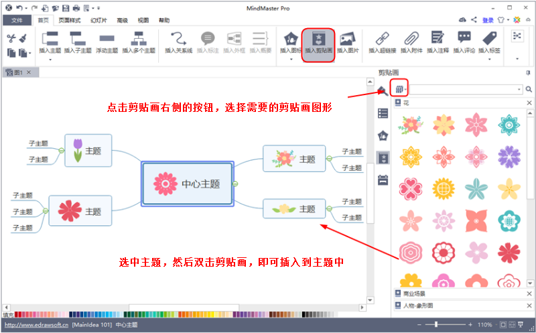Image resolution: width=536 pixels, height=333 pixels.
Task: Click the Insert Attachment (插入附件) paperclip
Action: [411, 39]
